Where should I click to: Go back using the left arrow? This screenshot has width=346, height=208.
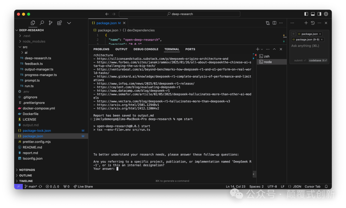click(x=107, y=14)
